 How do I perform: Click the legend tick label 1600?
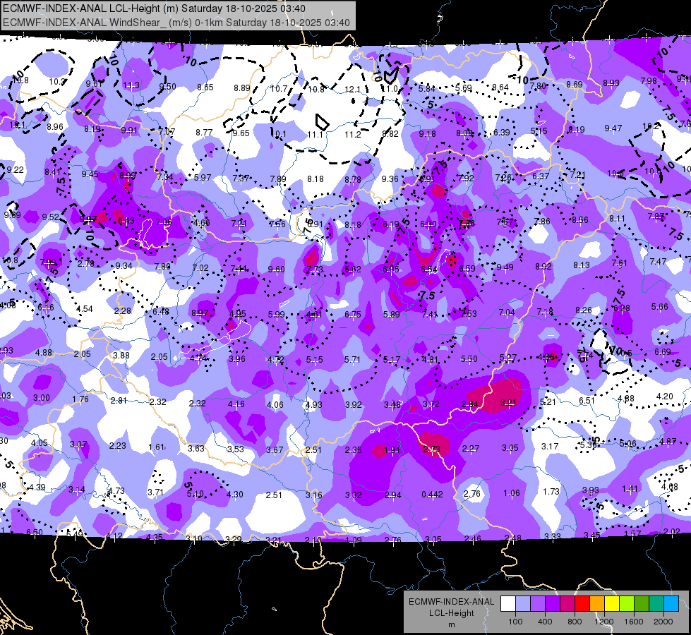[633, 622]
